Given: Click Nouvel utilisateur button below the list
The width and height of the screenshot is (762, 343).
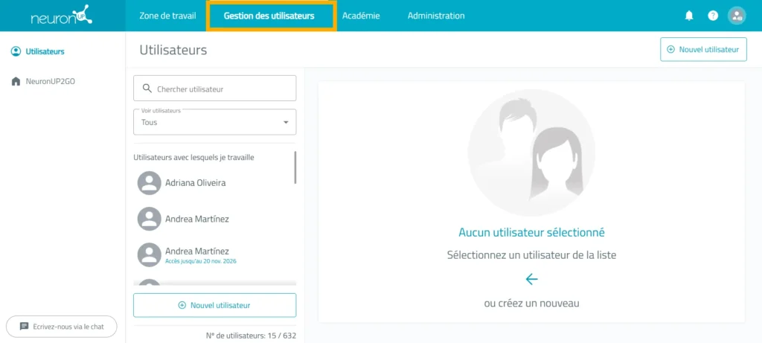Looking at the screenshot, I should (x=215, y=305).
